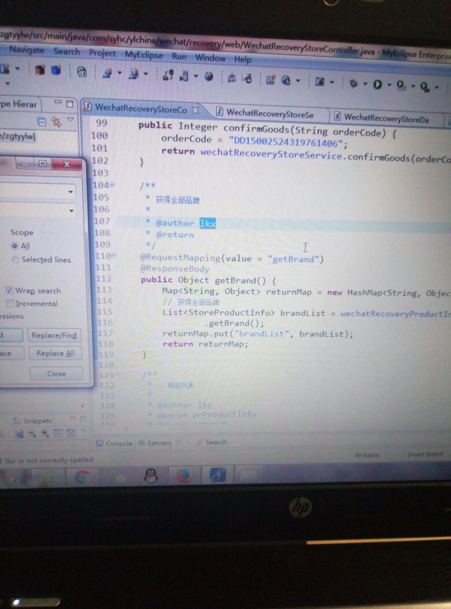The image size is (451, 609).
Task: Expand the Find field dropdown arrow
Action: pyautogui.click(x=71, y=192)
